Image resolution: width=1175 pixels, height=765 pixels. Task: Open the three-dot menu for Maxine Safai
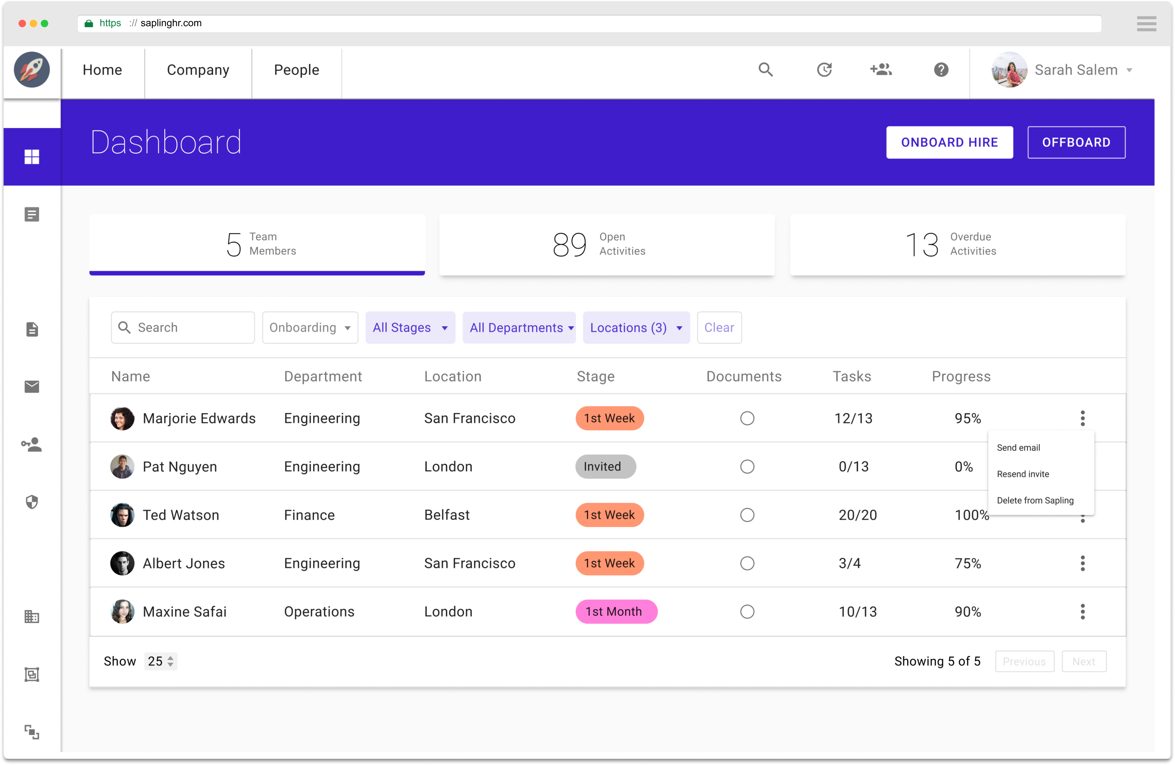coord(1083,612)
